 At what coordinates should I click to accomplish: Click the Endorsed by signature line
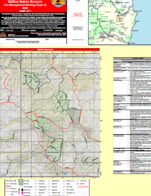[28, 41]
